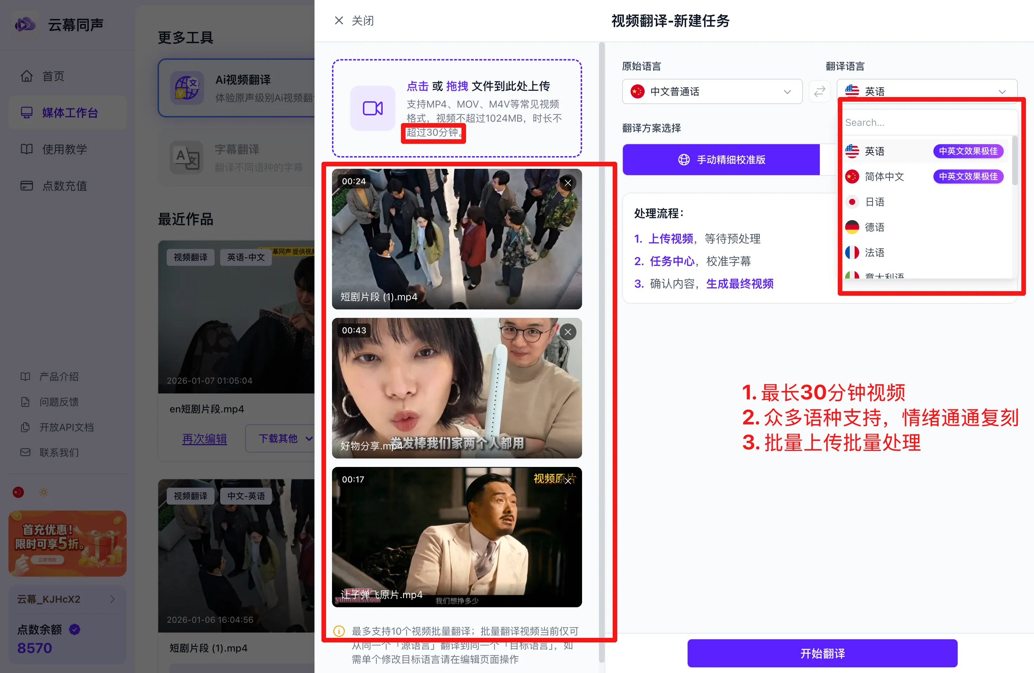Viewport: 1034px width, 673px height.
Task: Click the 云幕同声 logo icon
Action: (25, 24)
